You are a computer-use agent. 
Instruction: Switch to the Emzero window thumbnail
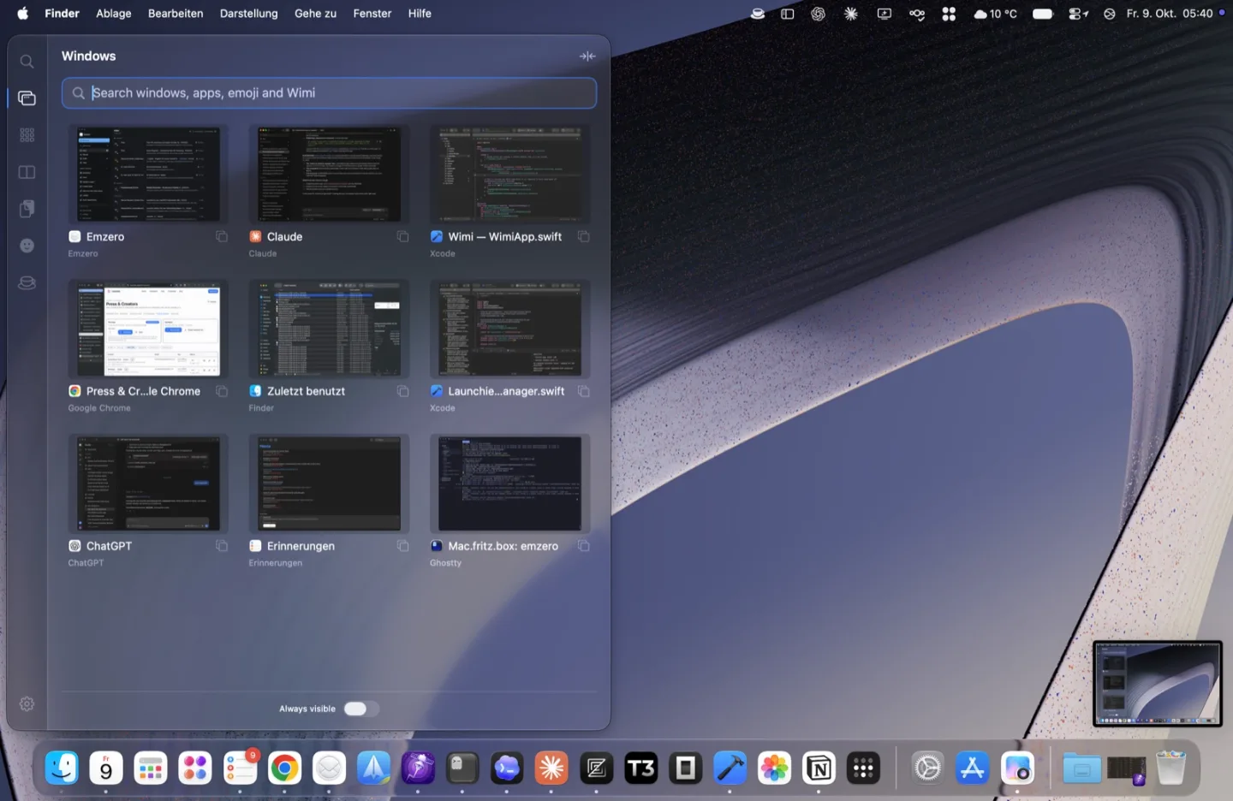[x=148, y=175]
